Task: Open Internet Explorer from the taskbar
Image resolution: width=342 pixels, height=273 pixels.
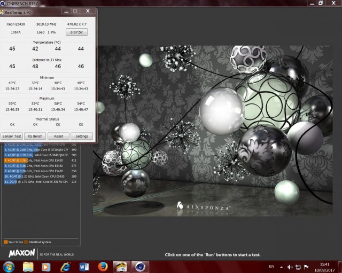Action: [x=66, y=266]
